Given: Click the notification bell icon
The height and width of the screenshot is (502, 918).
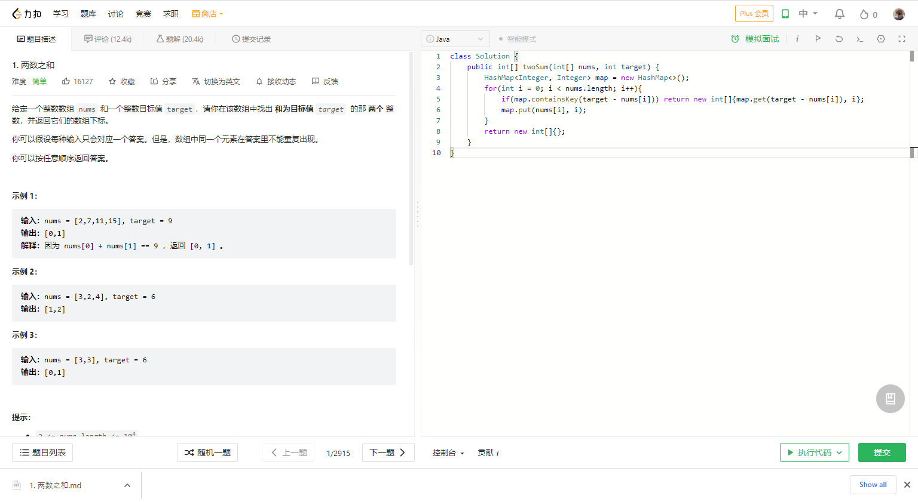Looking at the screenshot, I should click(839, 14).
